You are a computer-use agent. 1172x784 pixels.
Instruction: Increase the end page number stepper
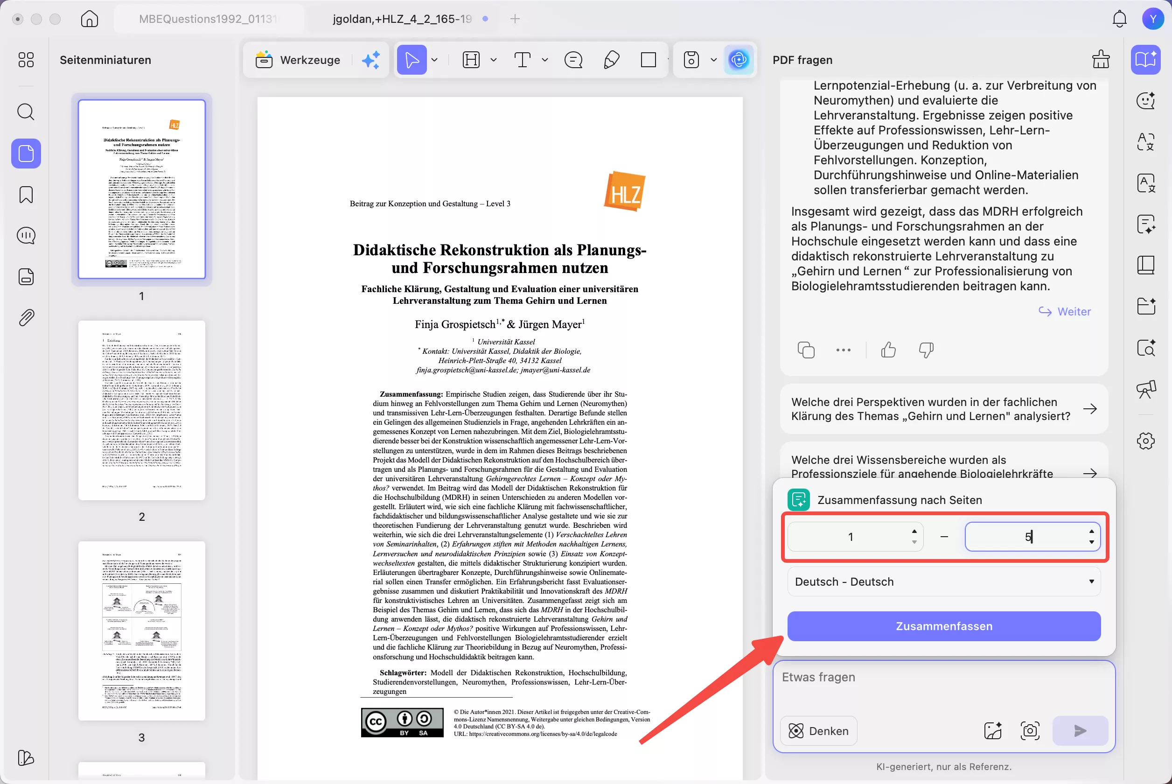click(1092, 532)
